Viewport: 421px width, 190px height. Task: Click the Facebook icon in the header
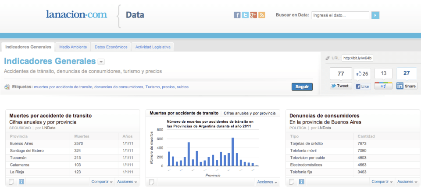coord(237,15)
